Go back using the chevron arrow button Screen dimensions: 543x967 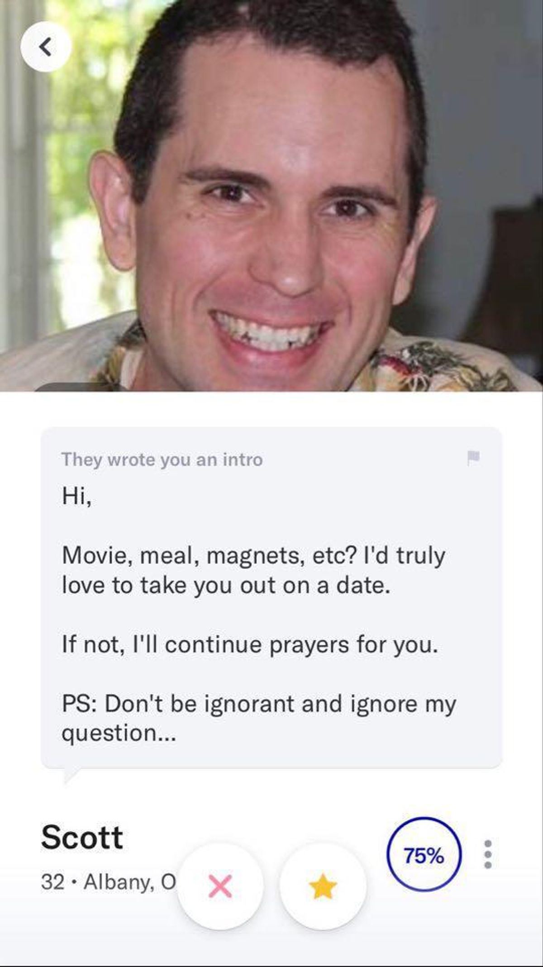tap(46, 47)
